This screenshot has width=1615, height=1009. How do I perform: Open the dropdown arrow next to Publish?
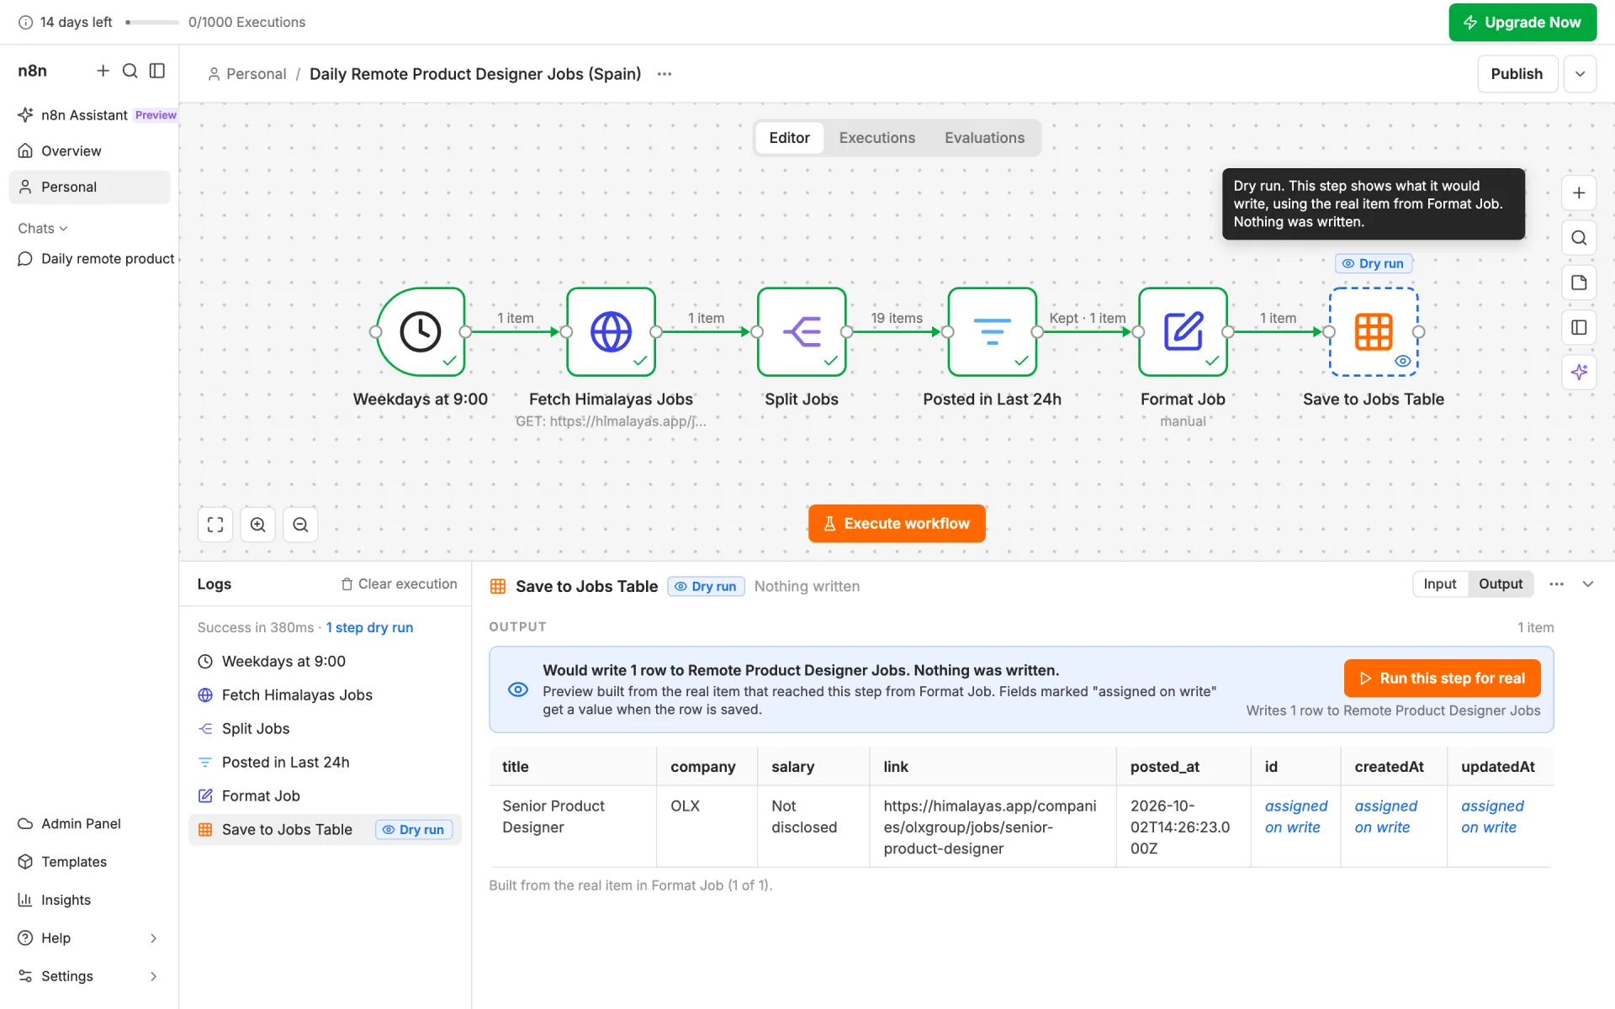coord(1580,74)
